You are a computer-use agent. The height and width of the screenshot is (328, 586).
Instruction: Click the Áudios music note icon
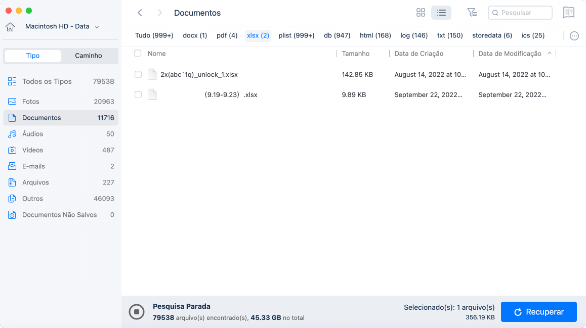(x=12, y=134)
